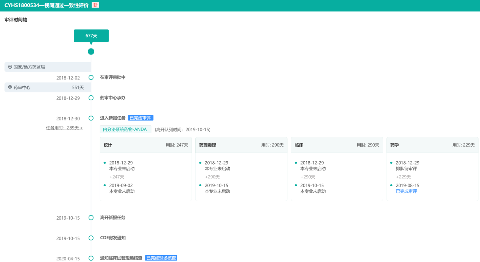Click the red 新 badge in header

pos(95,5)
